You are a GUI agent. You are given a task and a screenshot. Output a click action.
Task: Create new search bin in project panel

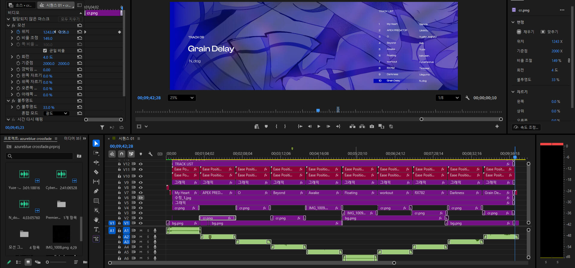pos(79,156)
